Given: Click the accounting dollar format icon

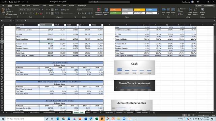Looking at the screenshot, I should point(78,13).
